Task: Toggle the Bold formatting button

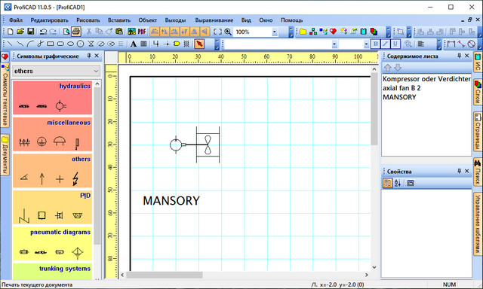Action: coord(376,44)
